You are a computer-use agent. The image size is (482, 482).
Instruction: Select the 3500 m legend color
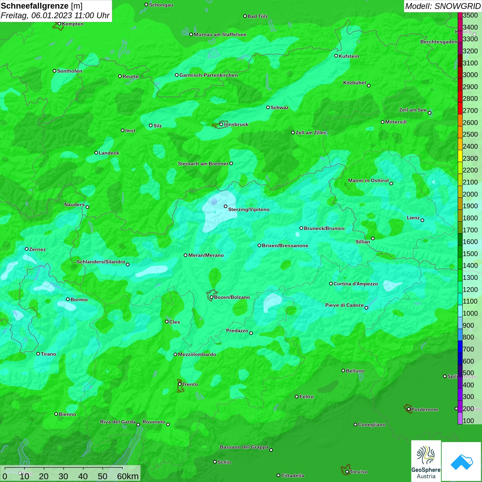pyautogui.click(x=460, y=15)
